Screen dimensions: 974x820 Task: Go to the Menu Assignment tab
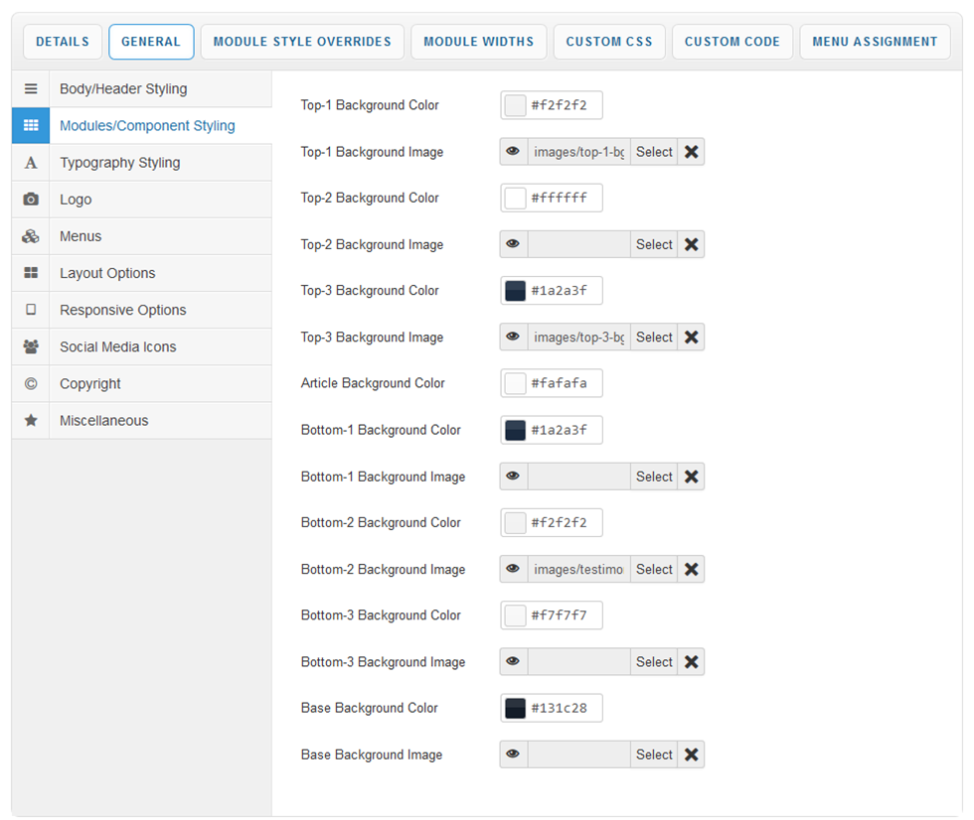click(875, 42)
